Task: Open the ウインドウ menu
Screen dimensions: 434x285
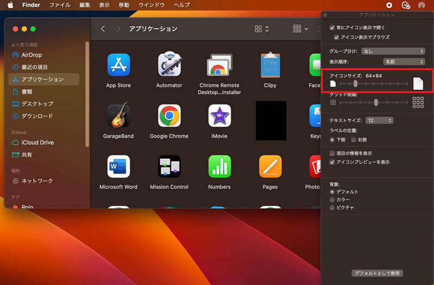Action: click(152, 5)
